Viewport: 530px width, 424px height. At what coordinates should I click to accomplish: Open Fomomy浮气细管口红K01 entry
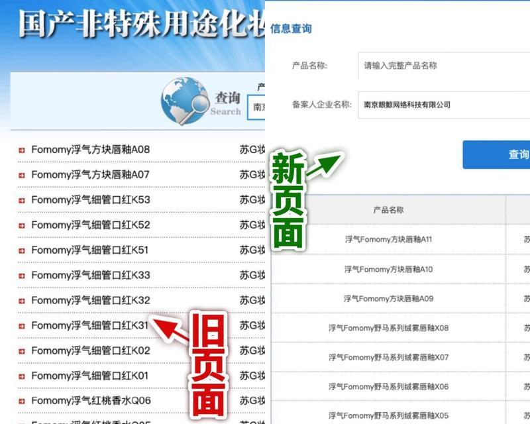point(90,376)
